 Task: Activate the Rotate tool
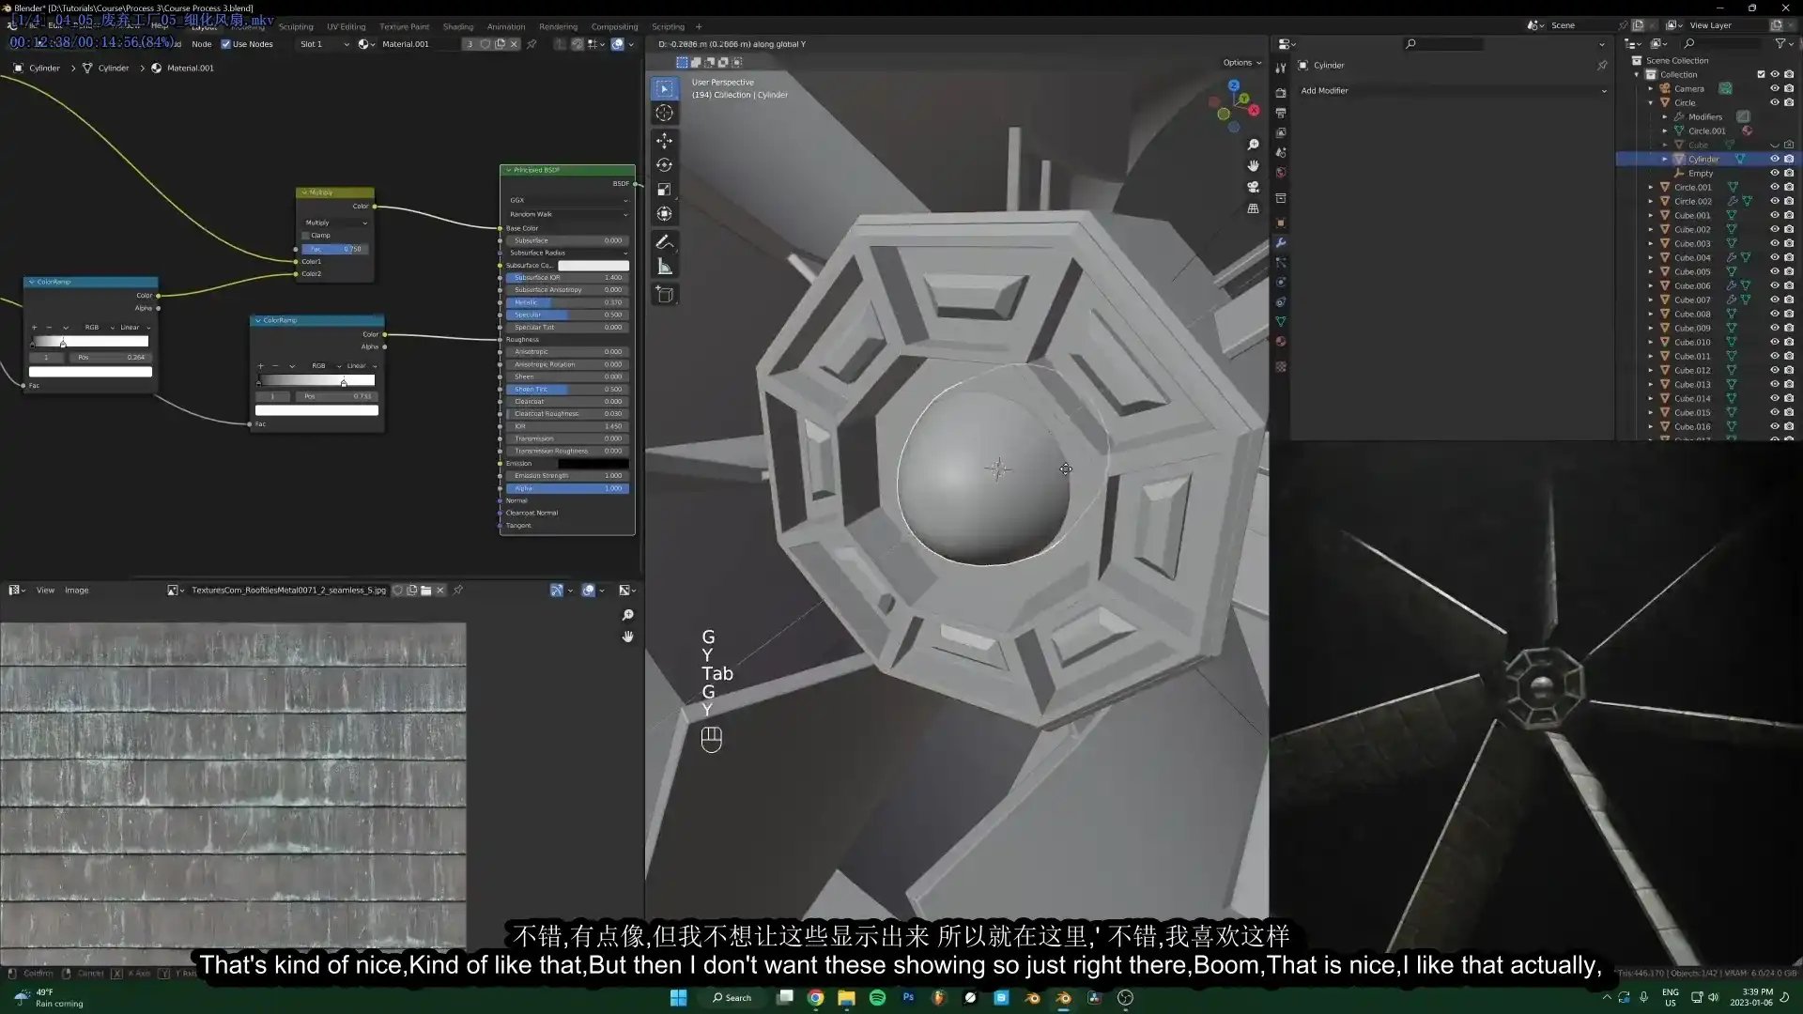click(x=665, y=165)
